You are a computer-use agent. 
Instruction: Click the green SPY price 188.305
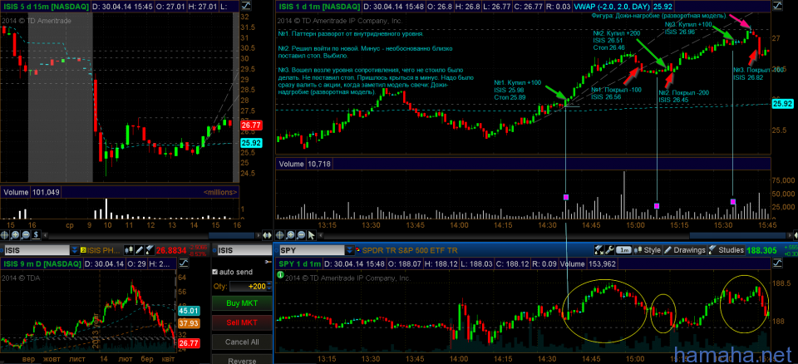click(x=761, y=250)
